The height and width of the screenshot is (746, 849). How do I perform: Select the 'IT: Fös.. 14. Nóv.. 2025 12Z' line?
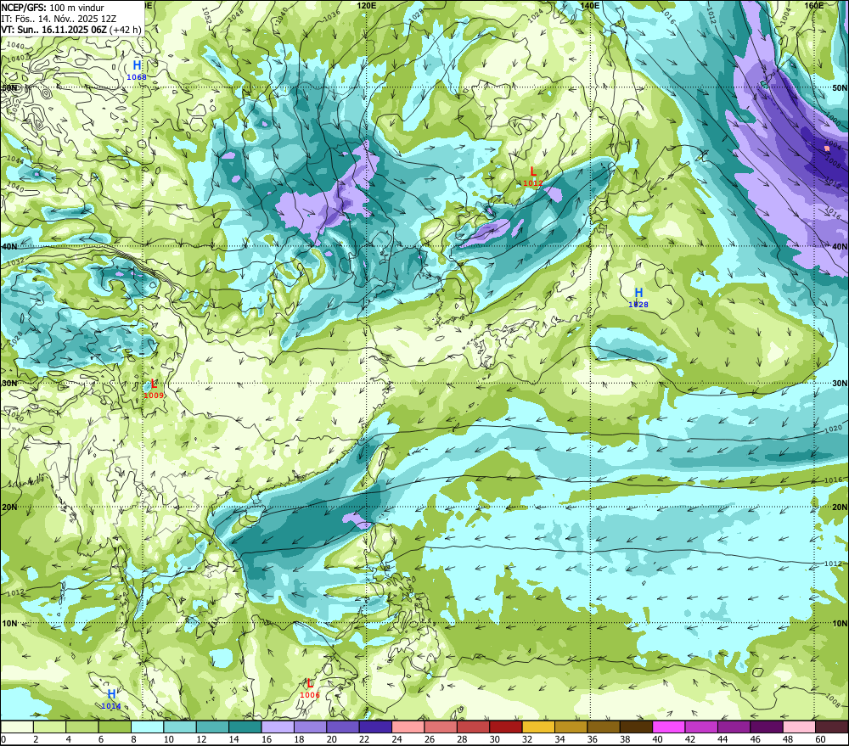(59, 19)
